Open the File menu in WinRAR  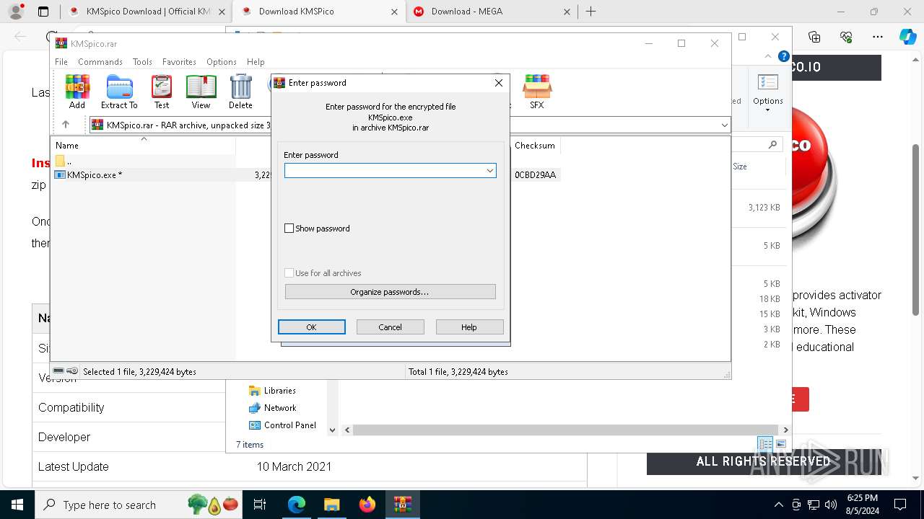click(61, 62)
